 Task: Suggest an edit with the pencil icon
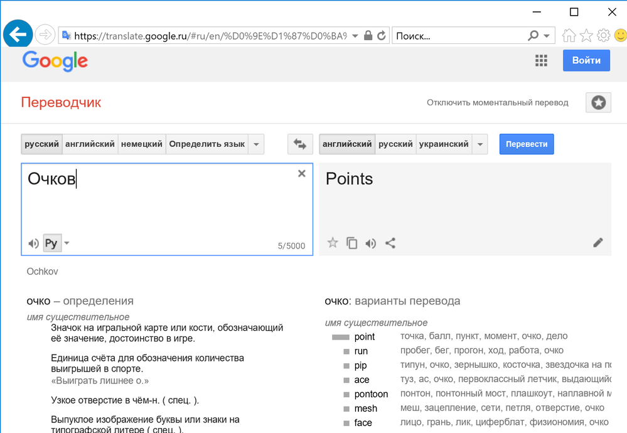(598, 243)
